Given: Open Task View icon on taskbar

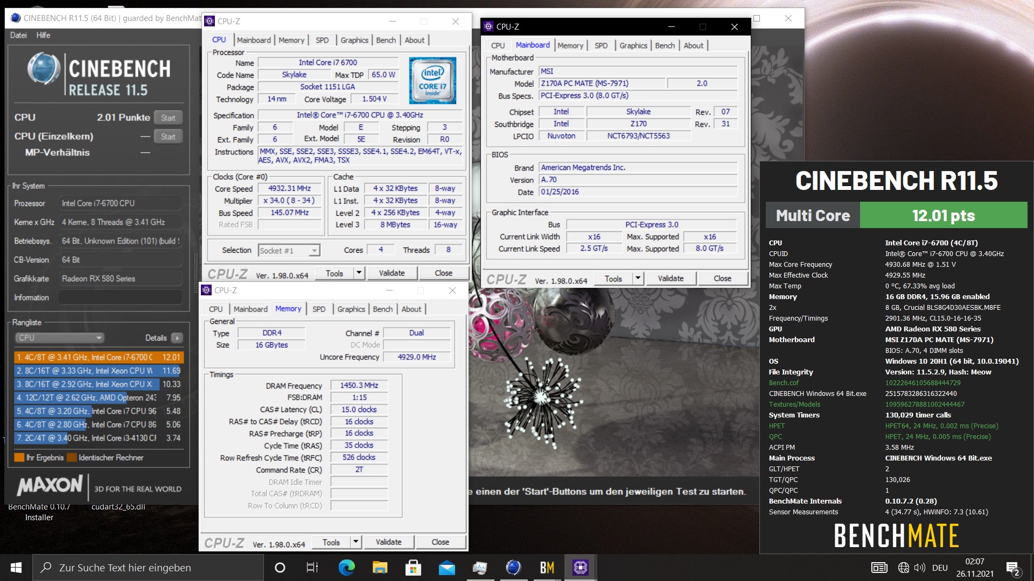Looking at the screenshot, I should [x=312, y=568].
